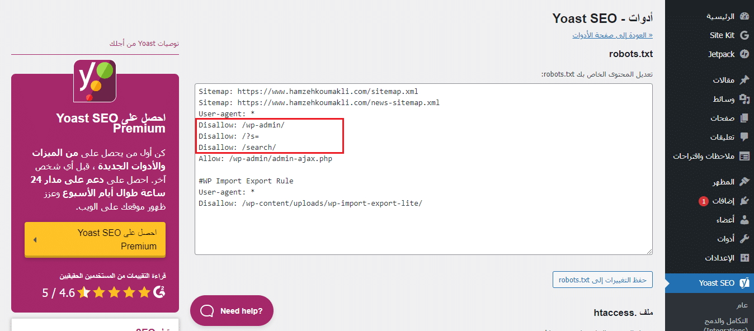Image resolution: width=754 pixels, height=331 pixels.
Task: Click the plug icon beside إضافات
Action: pyautogui.click(x=744, y=201)
